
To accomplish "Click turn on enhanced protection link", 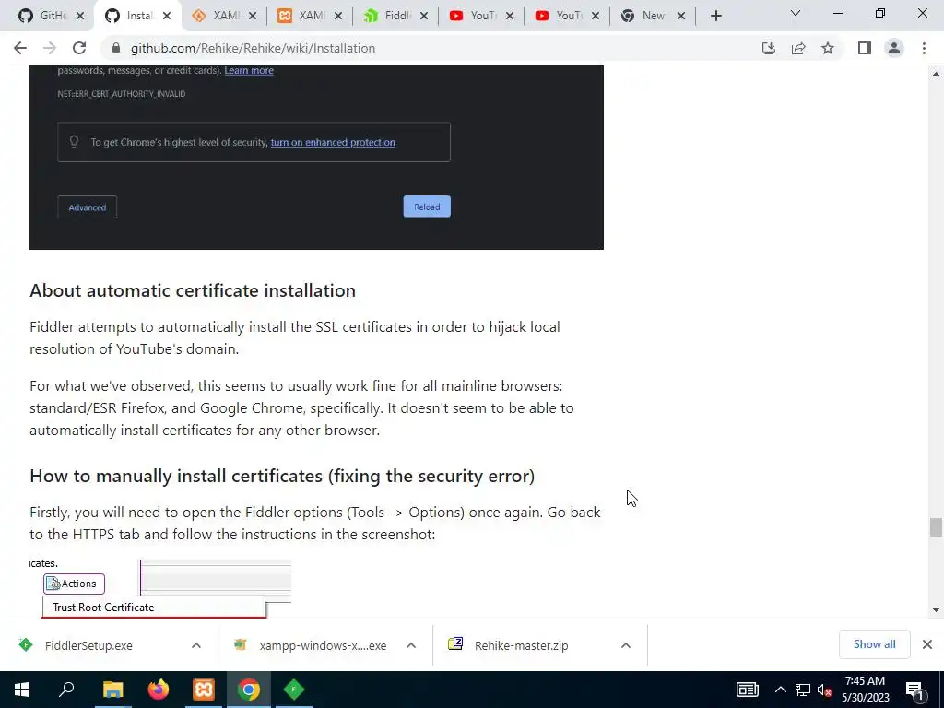I will (x=333, y=142).
